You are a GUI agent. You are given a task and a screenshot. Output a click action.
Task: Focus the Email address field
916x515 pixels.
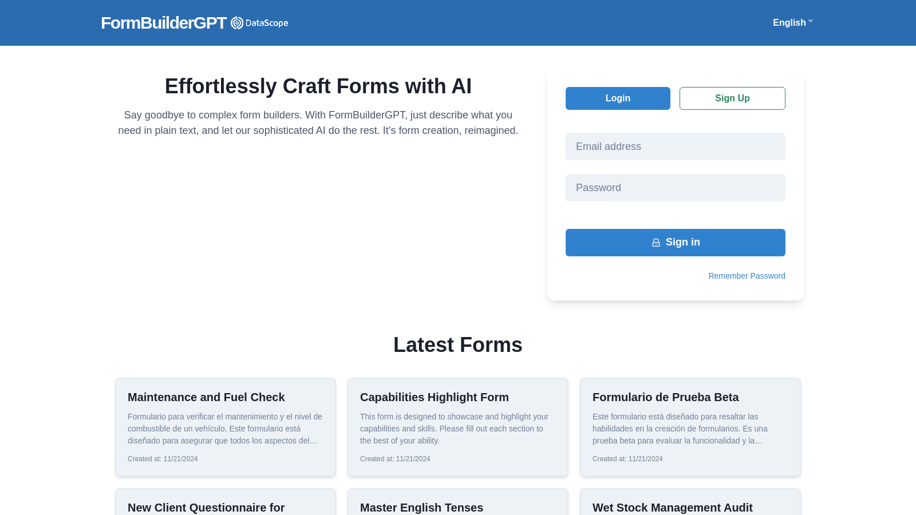675,146
